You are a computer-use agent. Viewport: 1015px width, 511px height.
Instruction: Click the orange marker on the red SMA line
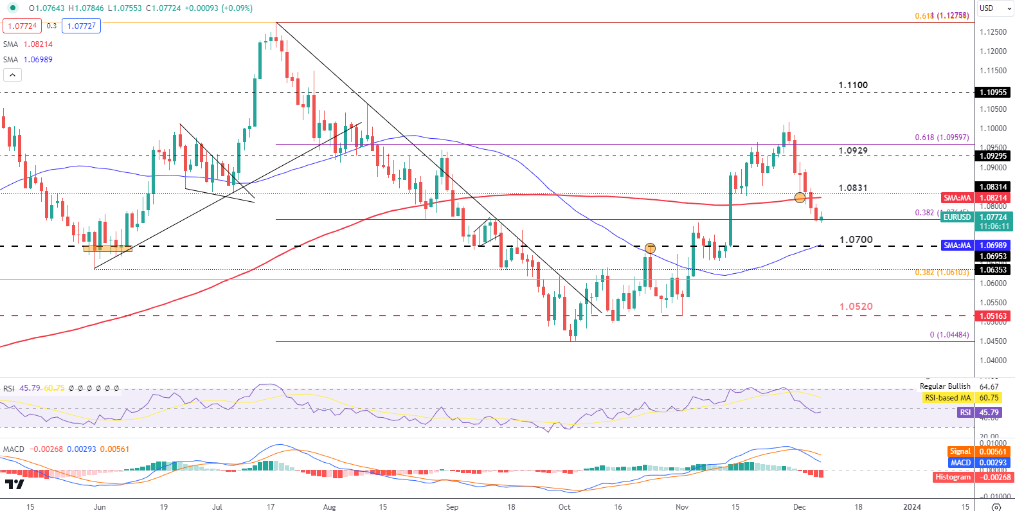coord(800,197)
